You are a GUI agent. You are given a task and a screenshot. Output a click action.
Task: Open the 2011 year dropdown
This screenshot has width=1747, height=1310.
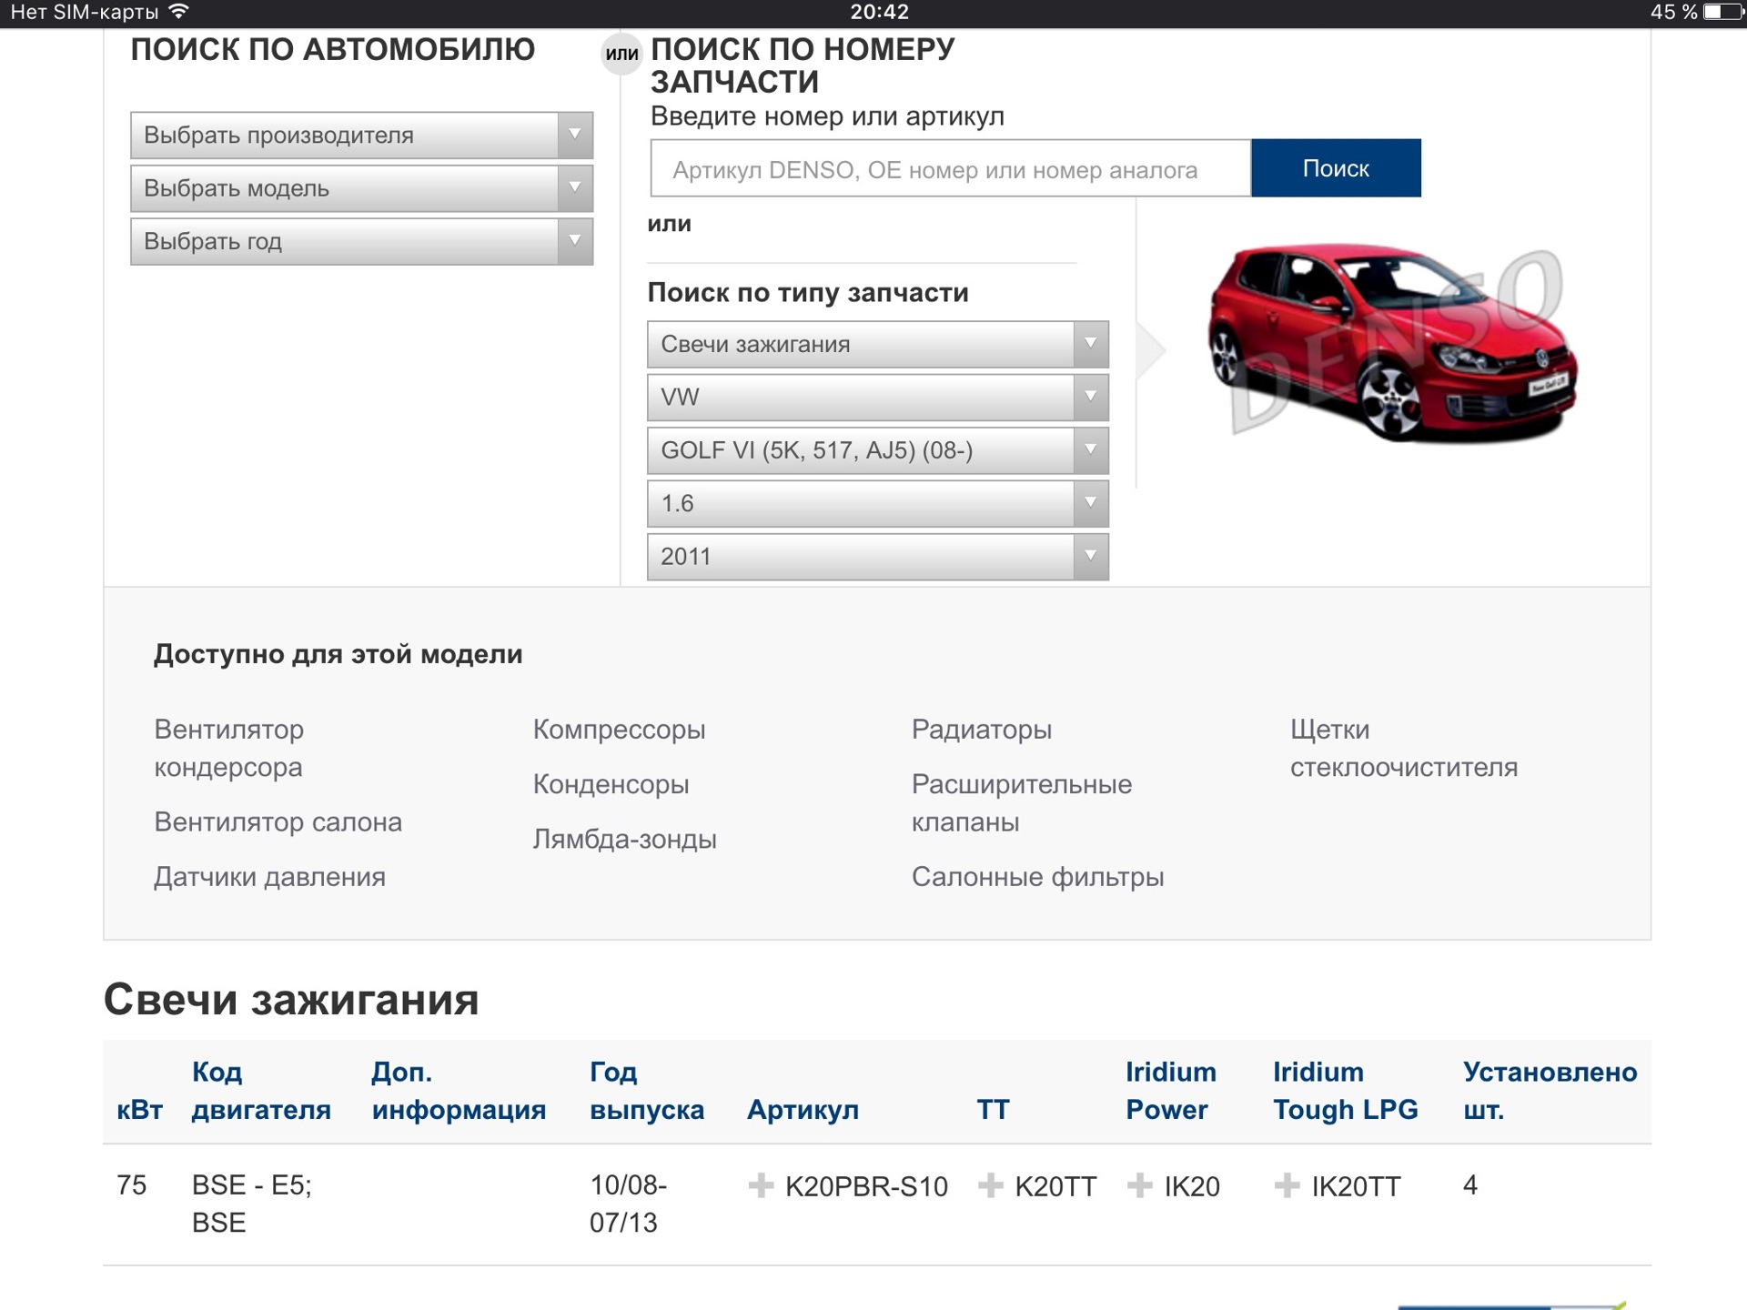coord(877,556)
